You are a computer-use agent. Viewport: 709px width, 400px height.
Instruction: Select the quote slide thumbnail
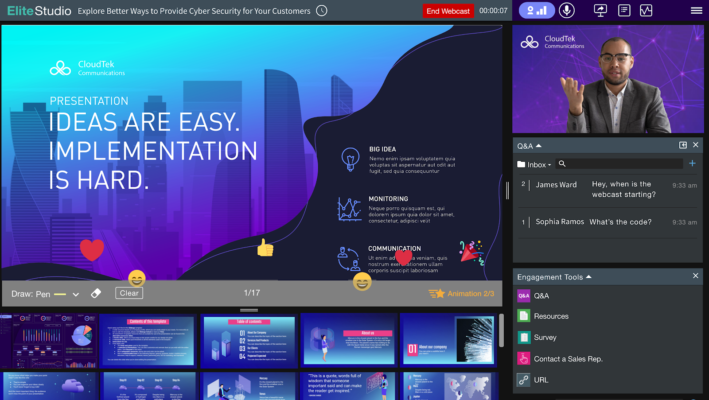[349, 386]
